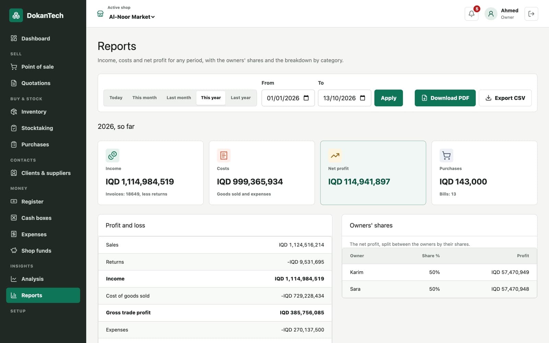Click the Net profit trend icon

pos(335,155)
